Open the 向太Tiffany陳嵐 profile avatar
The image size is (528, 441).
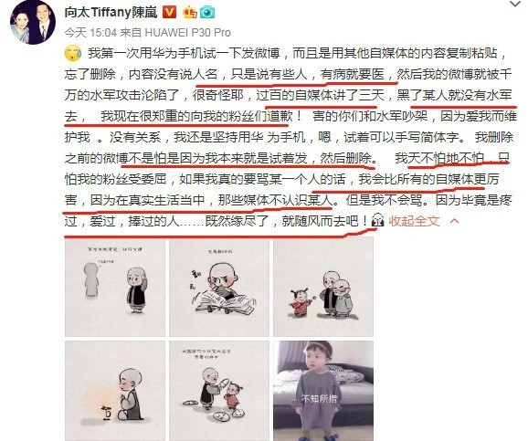(x=33, y=23)
